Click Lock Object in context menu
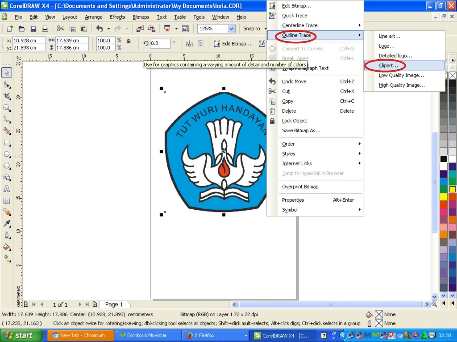 coord(315,121)
